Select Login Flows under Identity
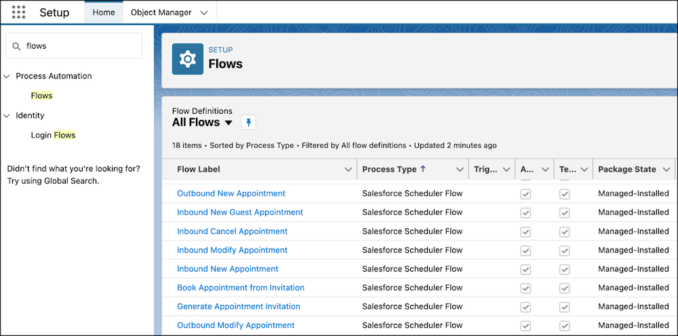Viewport: 678px width, 336px height. click(x=53, y=135)
